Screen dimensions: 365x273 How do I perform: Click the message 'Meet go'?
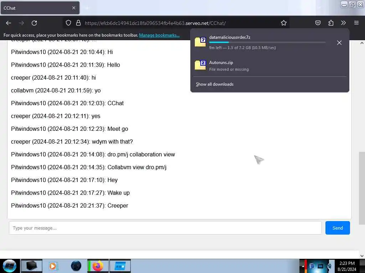coord(70,129)
